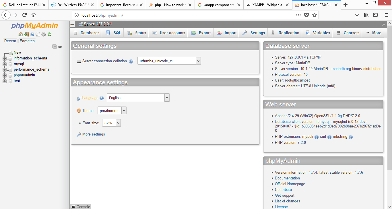
Task: Expand the mysql database node
Action: pyautogui.click(x=4, y=64)
